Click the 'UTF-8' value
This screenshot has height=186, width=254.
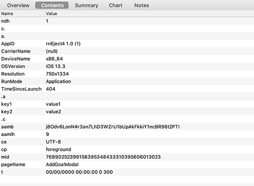53,142
